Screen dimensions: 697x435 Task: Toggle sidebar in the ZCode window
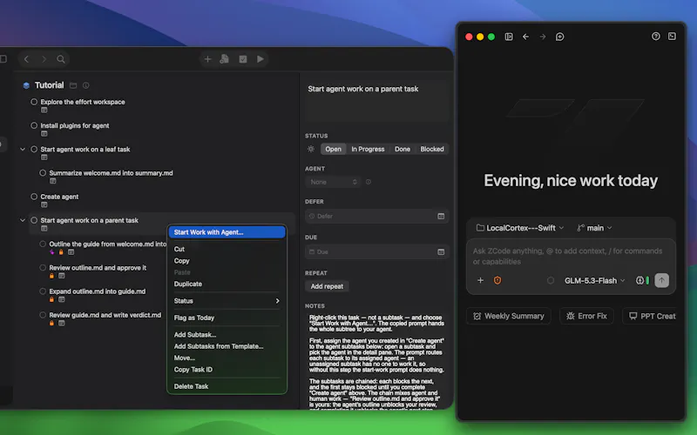tap(509, 37)
